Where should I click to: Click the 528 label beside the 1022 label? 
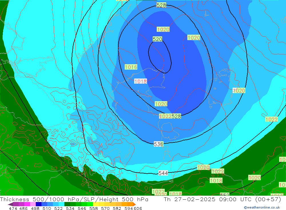176,116
